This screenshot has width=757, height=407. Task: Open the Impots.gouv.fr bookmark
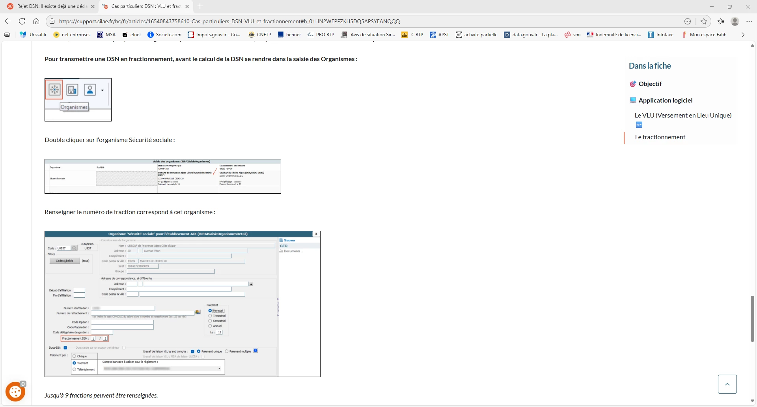coord(214,35)
